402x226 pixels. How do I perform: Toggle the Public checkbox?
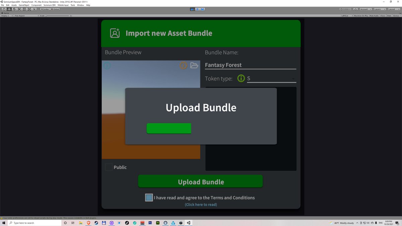109,167
